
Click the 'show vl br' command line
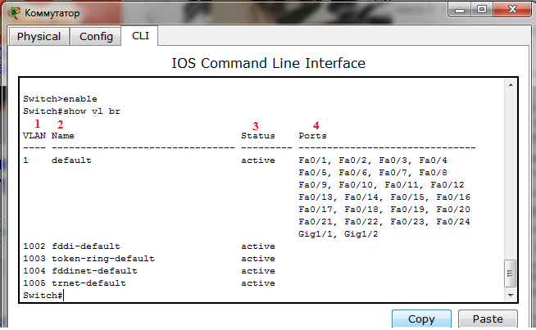coord(71,111)
